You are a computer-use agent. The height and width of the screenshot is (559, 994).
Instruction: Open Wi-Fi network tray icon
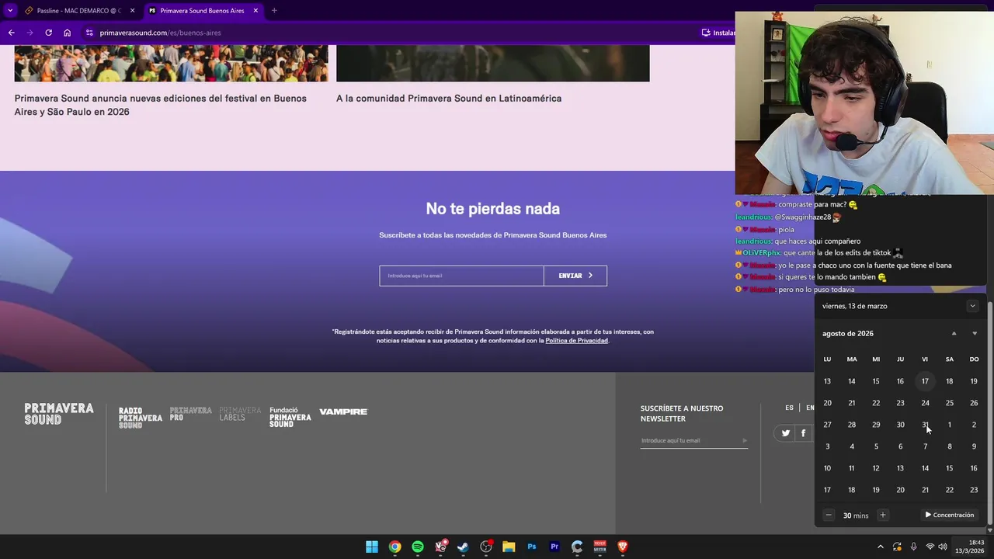[930, 547]
